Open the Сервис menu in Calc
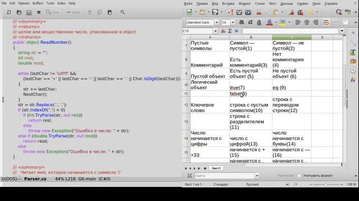 coord(302,3)
